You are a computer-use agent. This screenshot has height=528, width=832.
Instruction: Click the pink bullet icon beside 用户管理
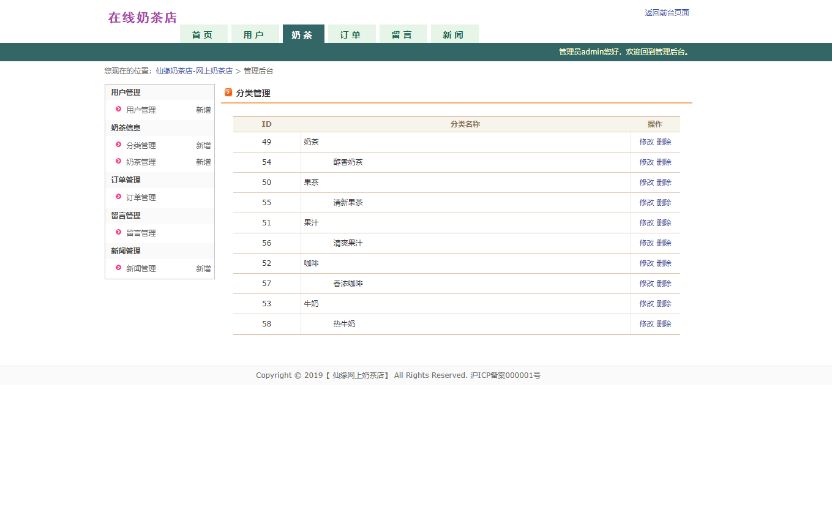pos(119,109)
